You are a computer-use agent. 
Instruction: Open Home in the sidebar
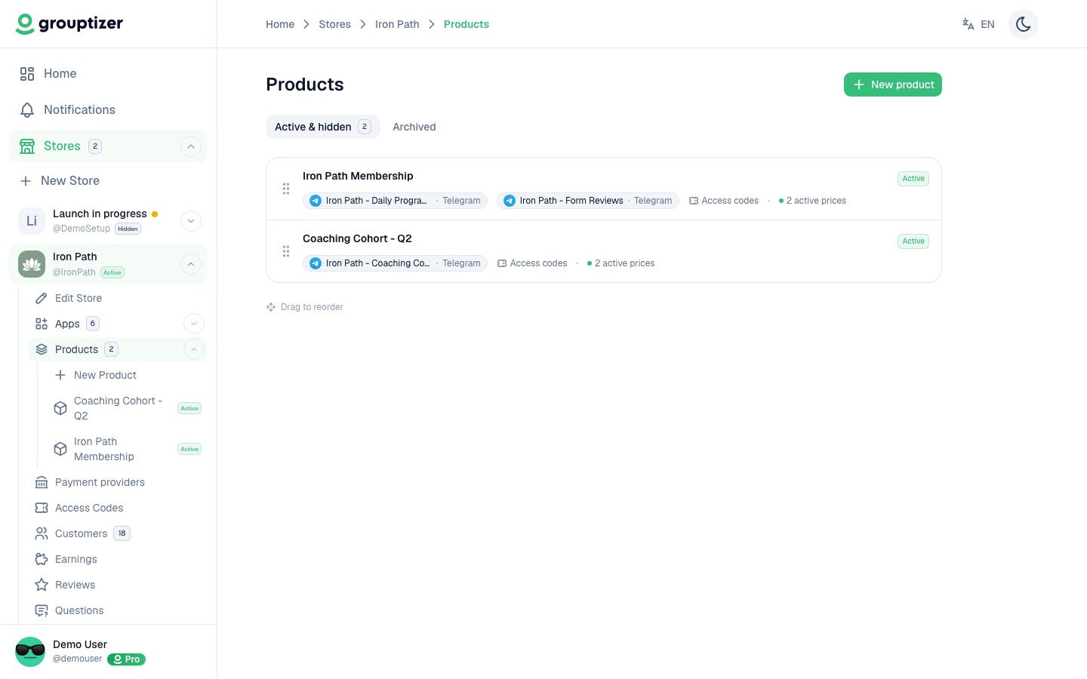tap(108, 73)
